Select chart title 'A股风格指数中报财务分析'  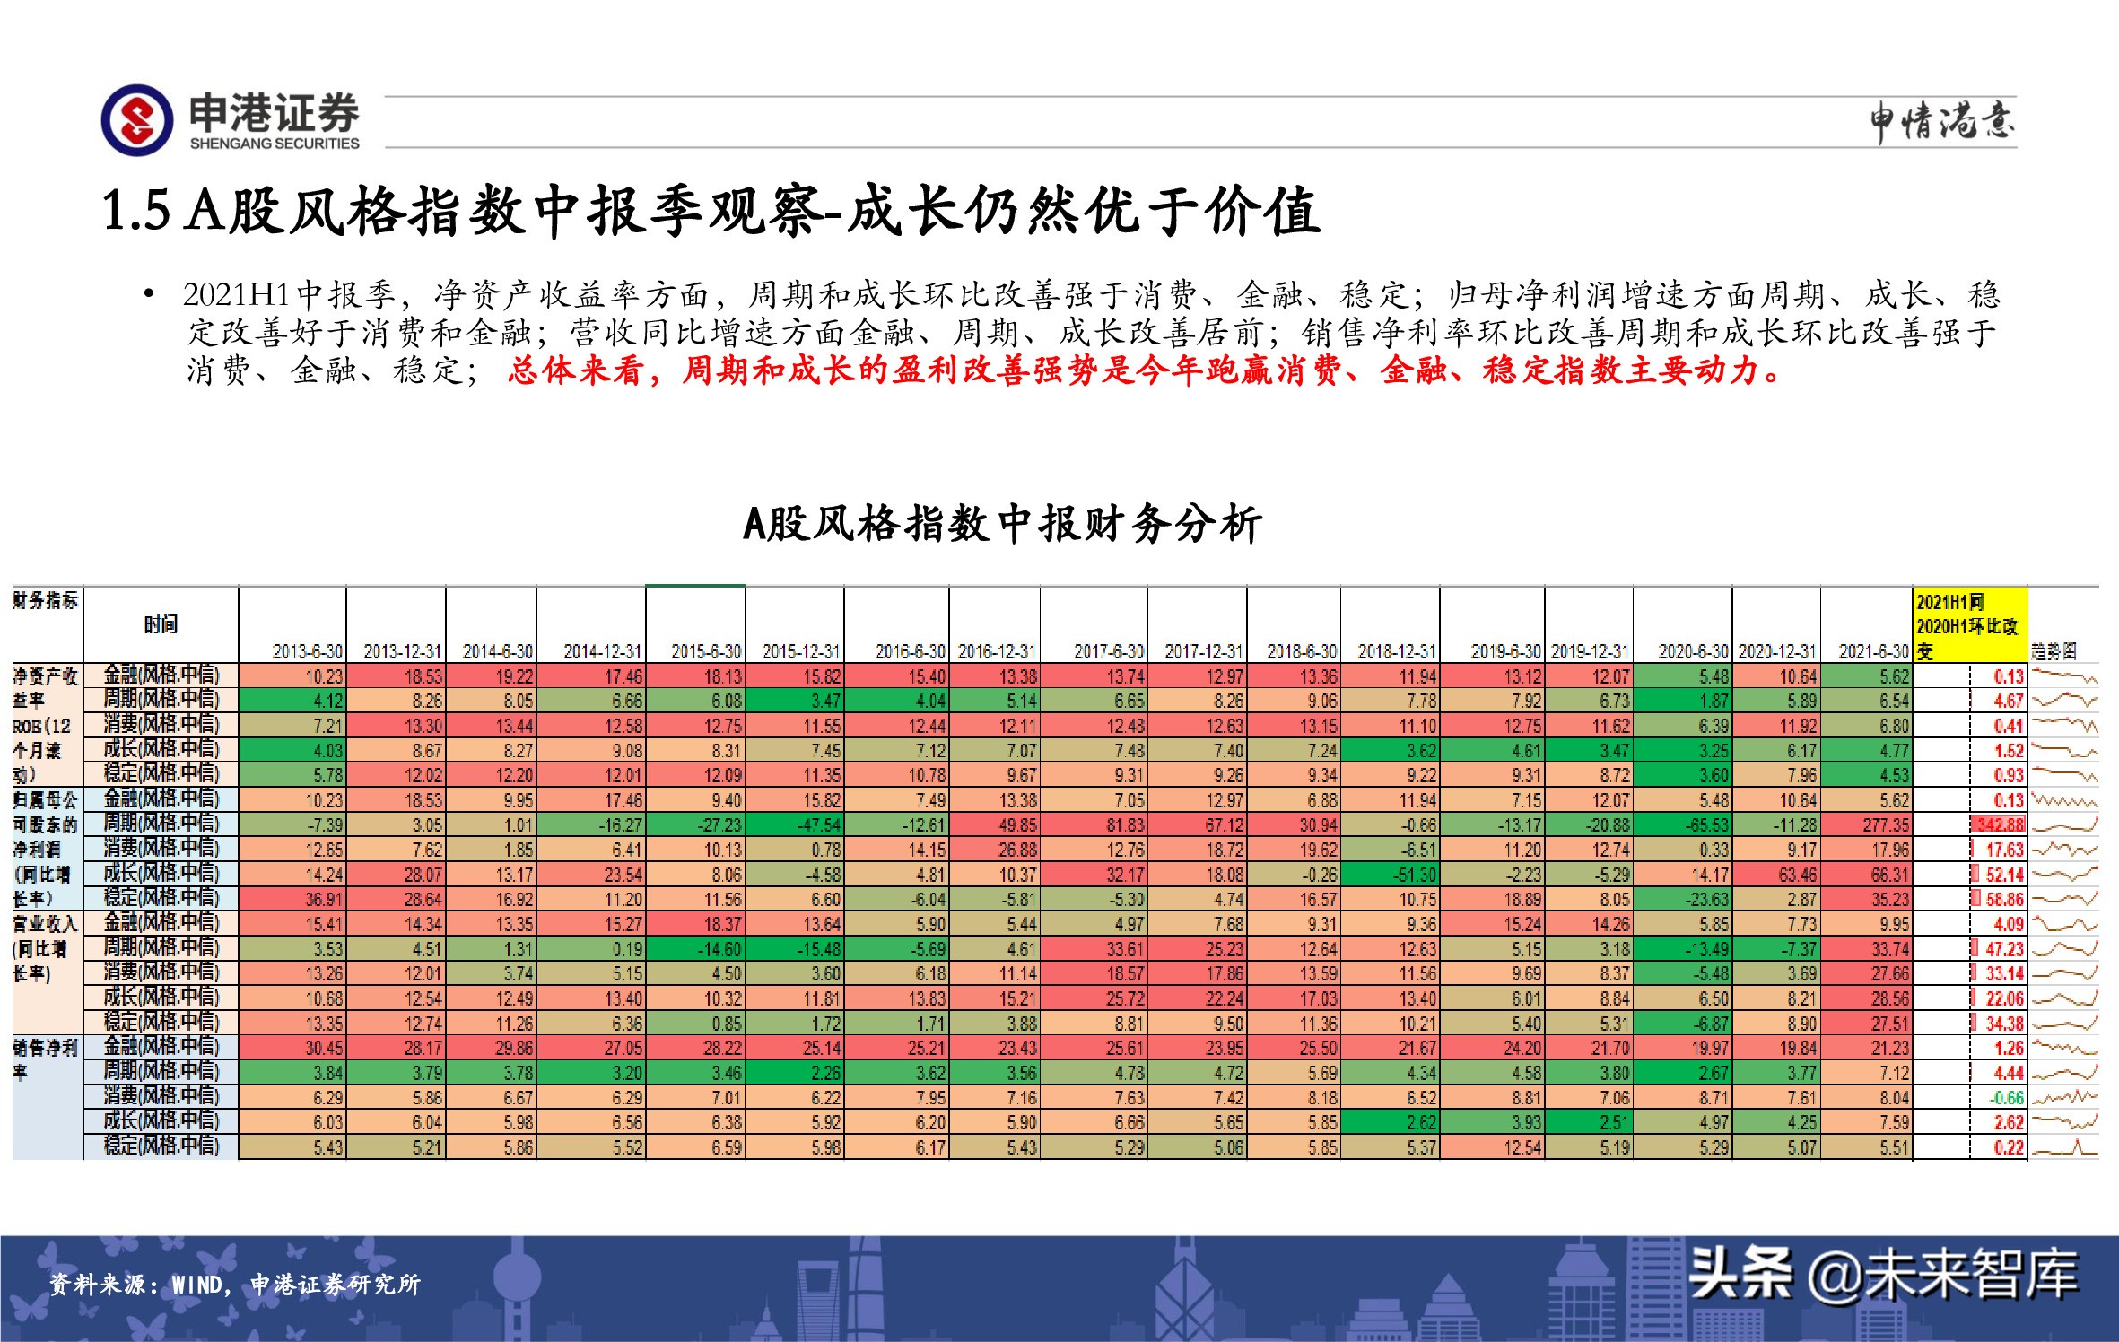pyautogui.click(x=1002, y=523)
